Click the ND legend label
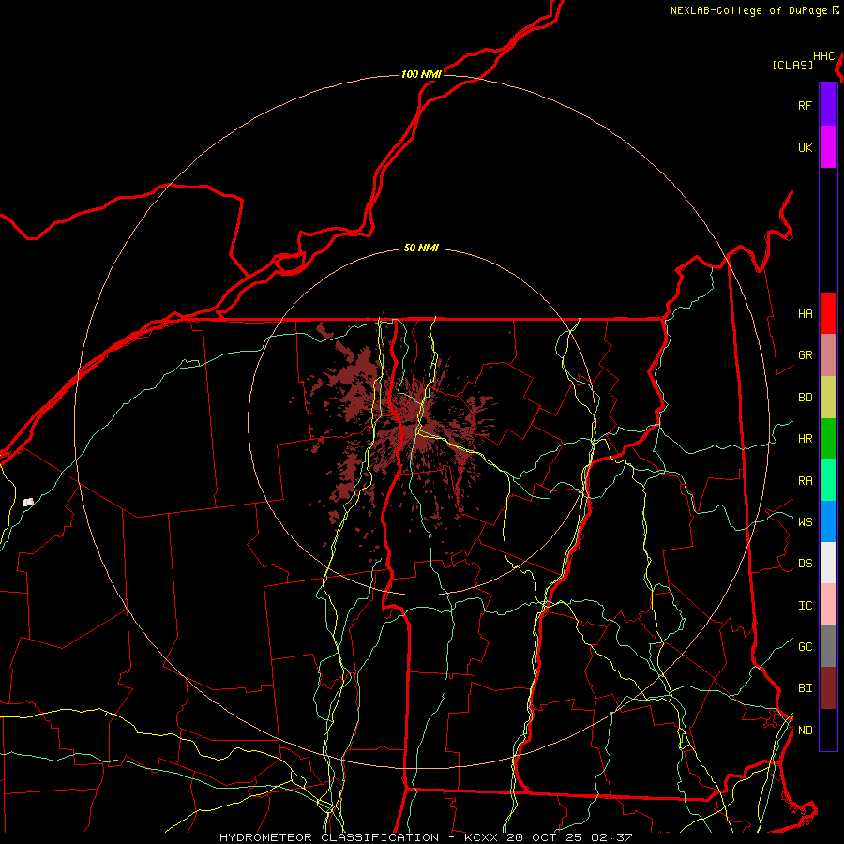 (x=805, y=731)
